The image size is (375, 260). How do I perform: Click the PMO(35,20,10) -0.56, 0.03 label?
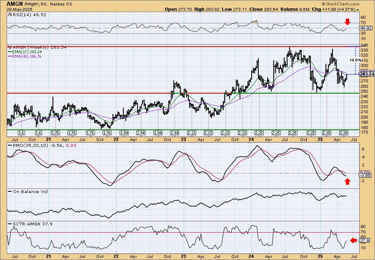coord(44,146)
